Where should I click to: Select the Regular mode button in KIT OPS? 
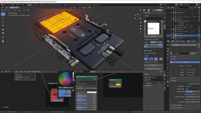[x=153, y=42]
